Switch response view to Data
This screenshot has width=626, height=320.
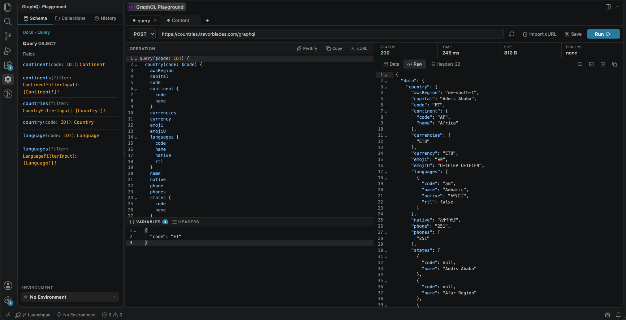391,64
